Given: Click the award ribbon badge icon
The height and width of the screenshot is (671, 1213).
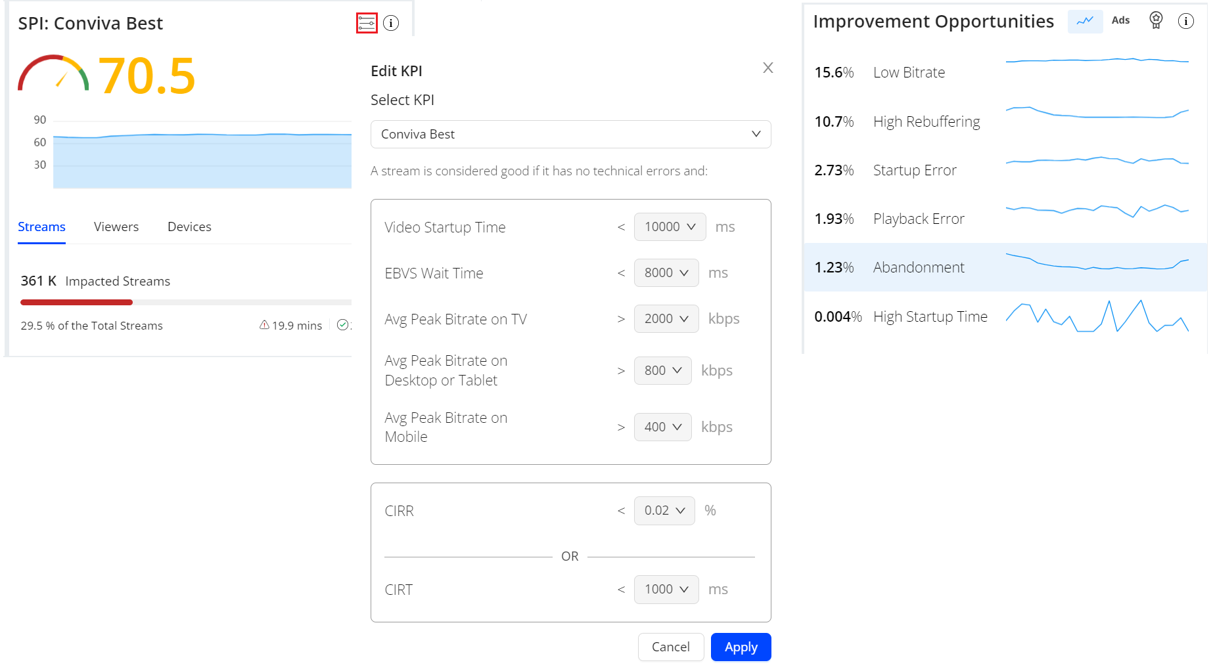Looking at the screenshot, I should pyautogui.click(x=1156, y=20).
